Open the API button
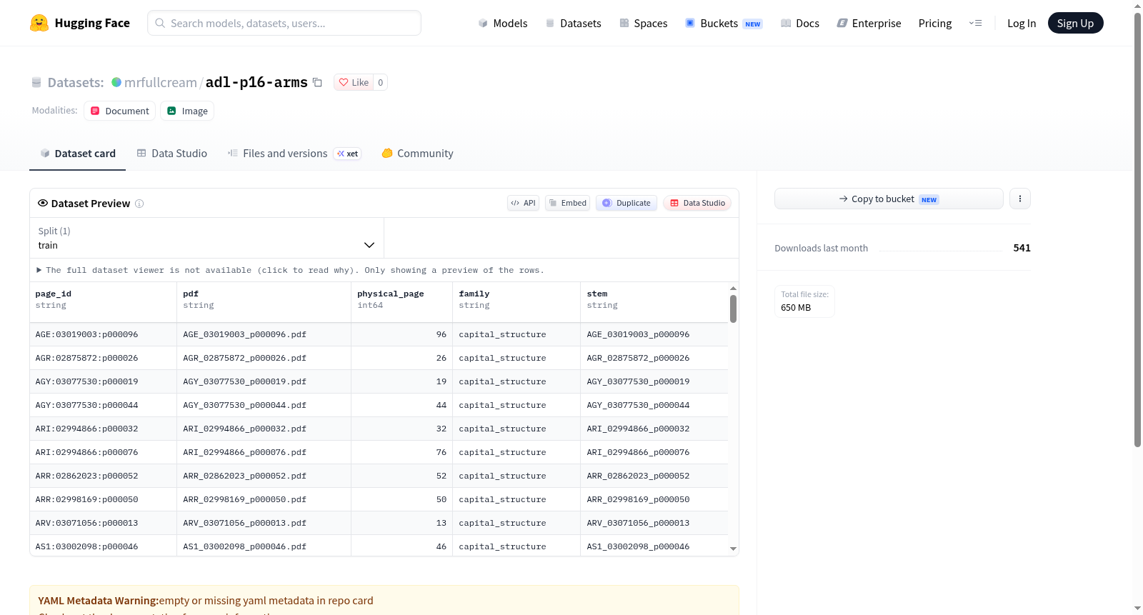The width and height of the screenshot is (1143, 615). [523, 203]
